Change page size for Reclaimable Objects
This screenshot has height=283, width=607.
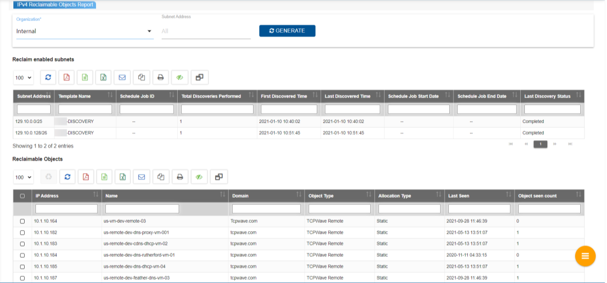(x=23, y=177)
